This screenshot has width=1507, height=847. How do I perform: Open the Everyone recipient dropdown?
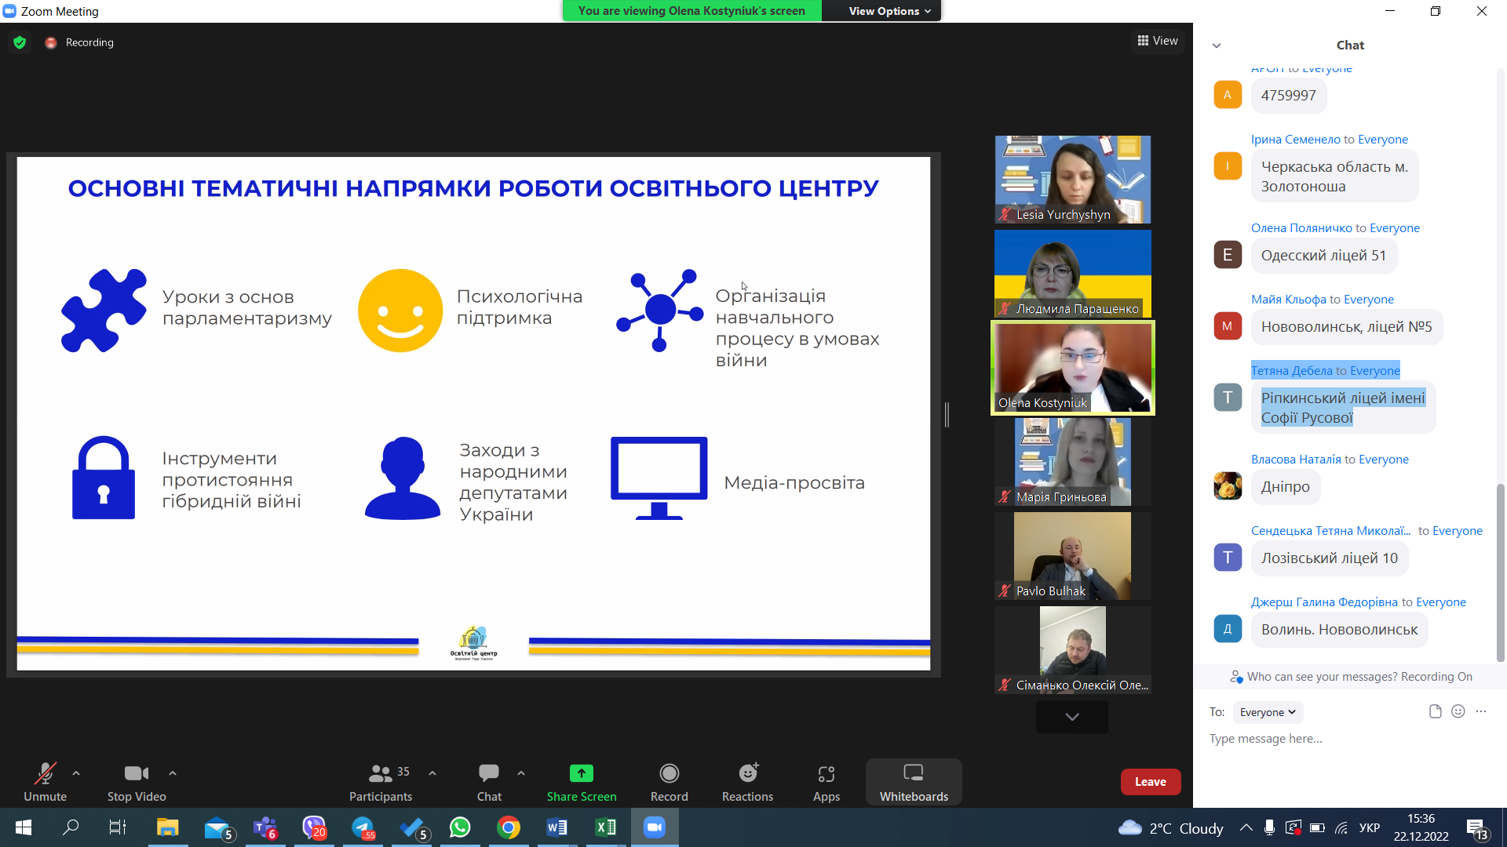pyautogui.click(x=1267, y=712)
